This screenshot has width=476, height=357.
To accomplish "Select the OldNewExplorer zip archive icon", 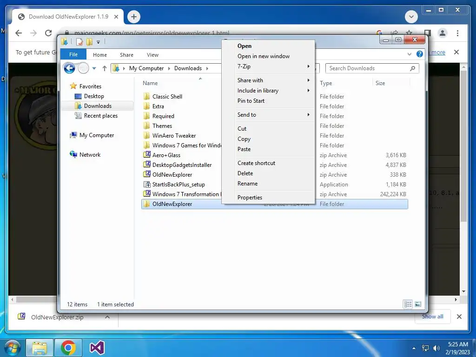I will [x=147, y=174].
